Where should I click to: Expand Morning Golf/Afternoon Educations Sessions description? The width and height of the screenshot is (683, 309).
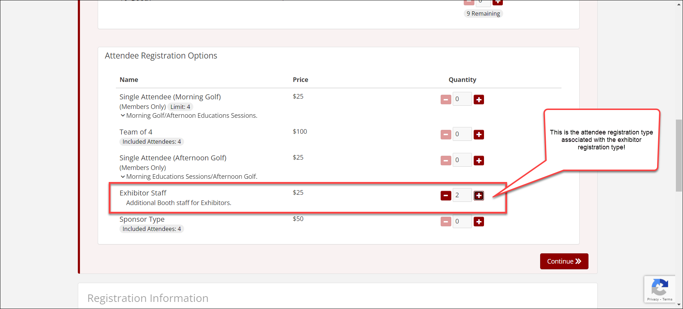pyautogui.click(x=123, y=116)
